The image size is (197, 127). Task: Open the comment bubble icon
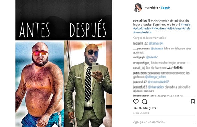coord(145,102)
